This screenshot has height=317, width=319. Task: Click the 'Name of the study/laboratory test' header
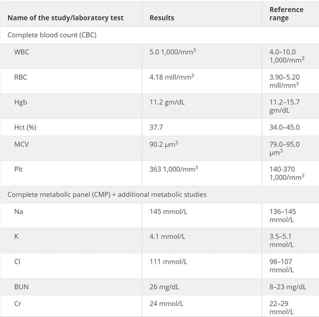[65, 18]
